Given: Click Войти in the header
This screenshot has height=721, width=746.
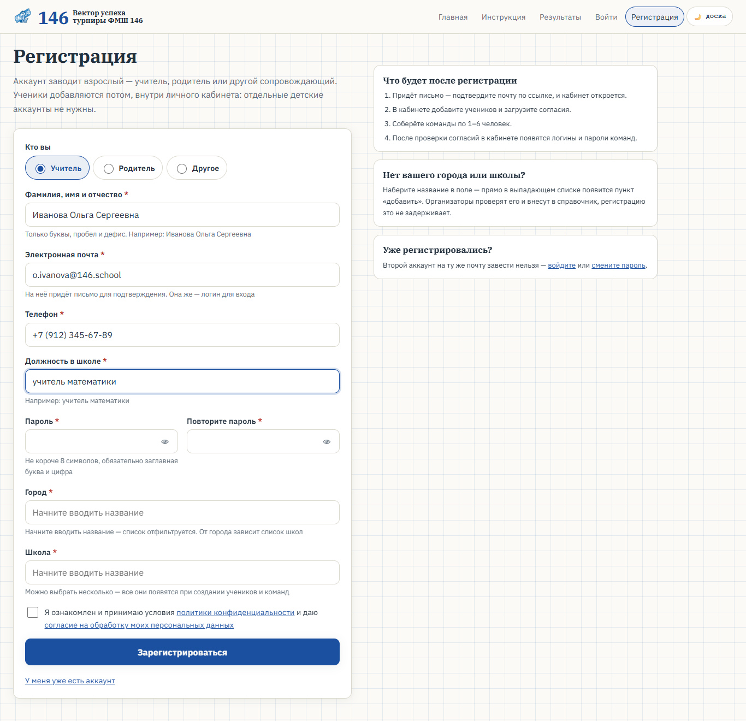Looking at the screenshot, I should pos(606,17).
